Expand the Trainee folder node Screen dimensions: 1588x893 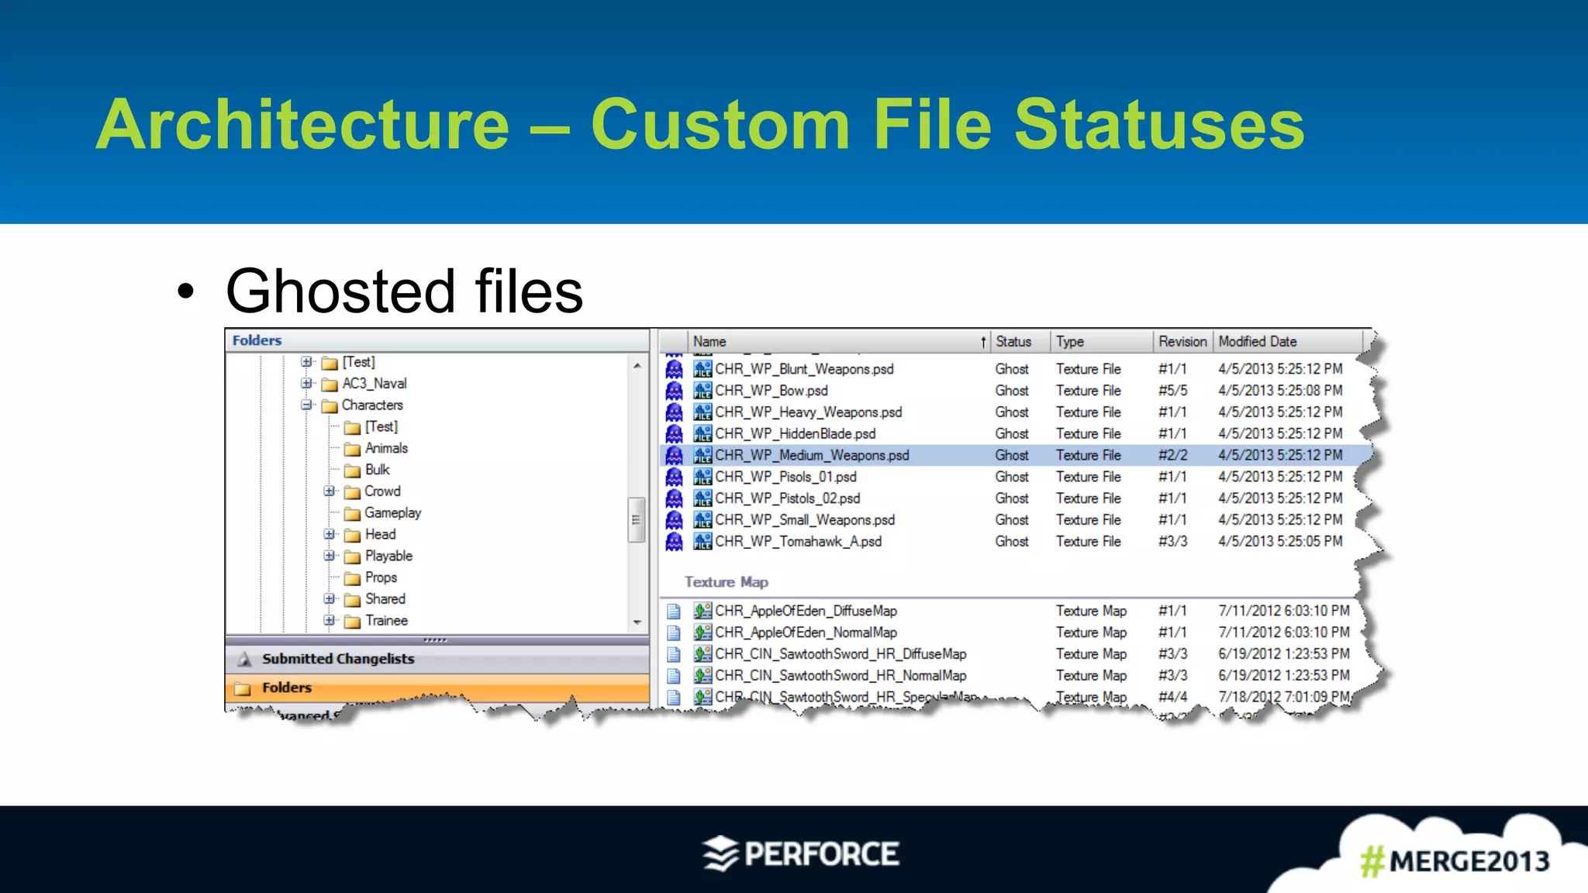[x=330, y=621]
